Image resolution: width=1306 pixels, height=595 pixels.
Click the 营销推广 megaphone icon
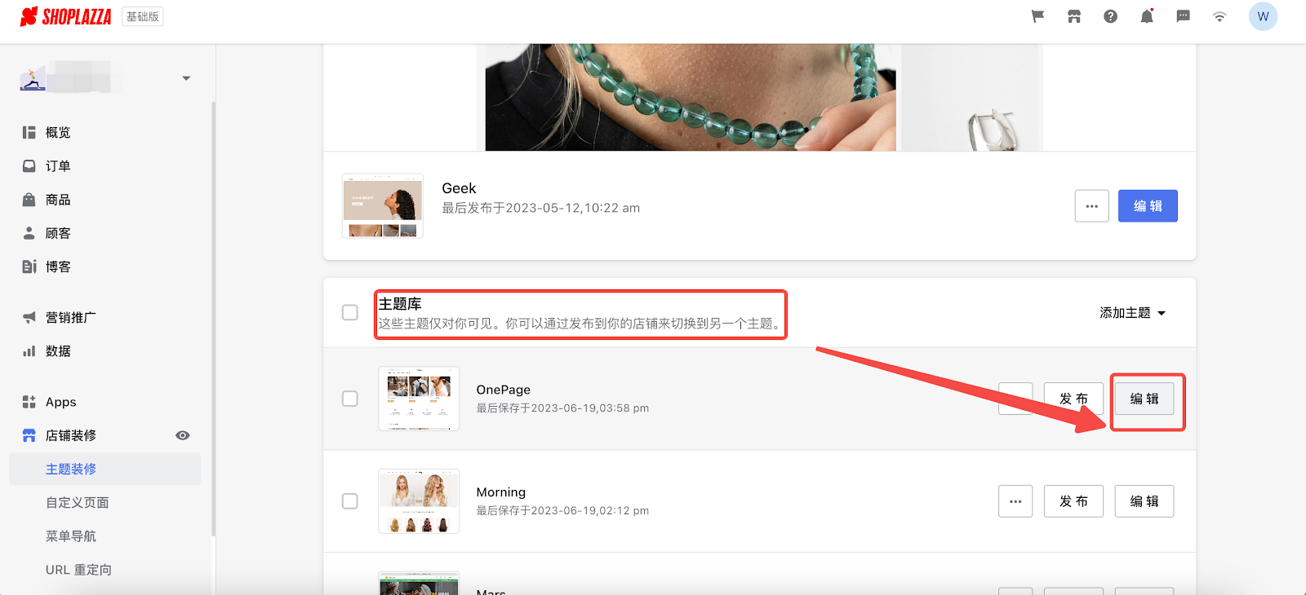29,317
